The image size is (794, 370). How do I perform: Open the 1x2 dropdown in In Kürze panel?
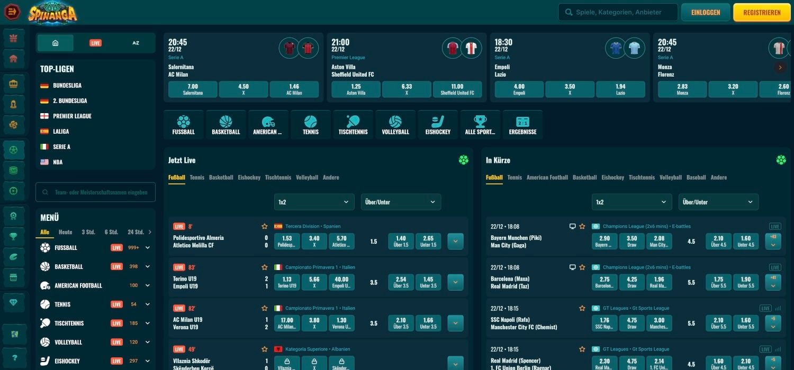631,202
